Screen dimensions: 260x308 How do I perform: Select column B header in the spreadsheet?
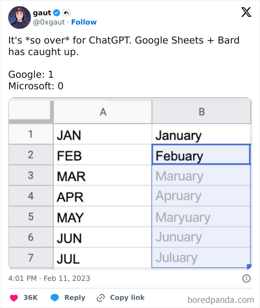(201, 111)
